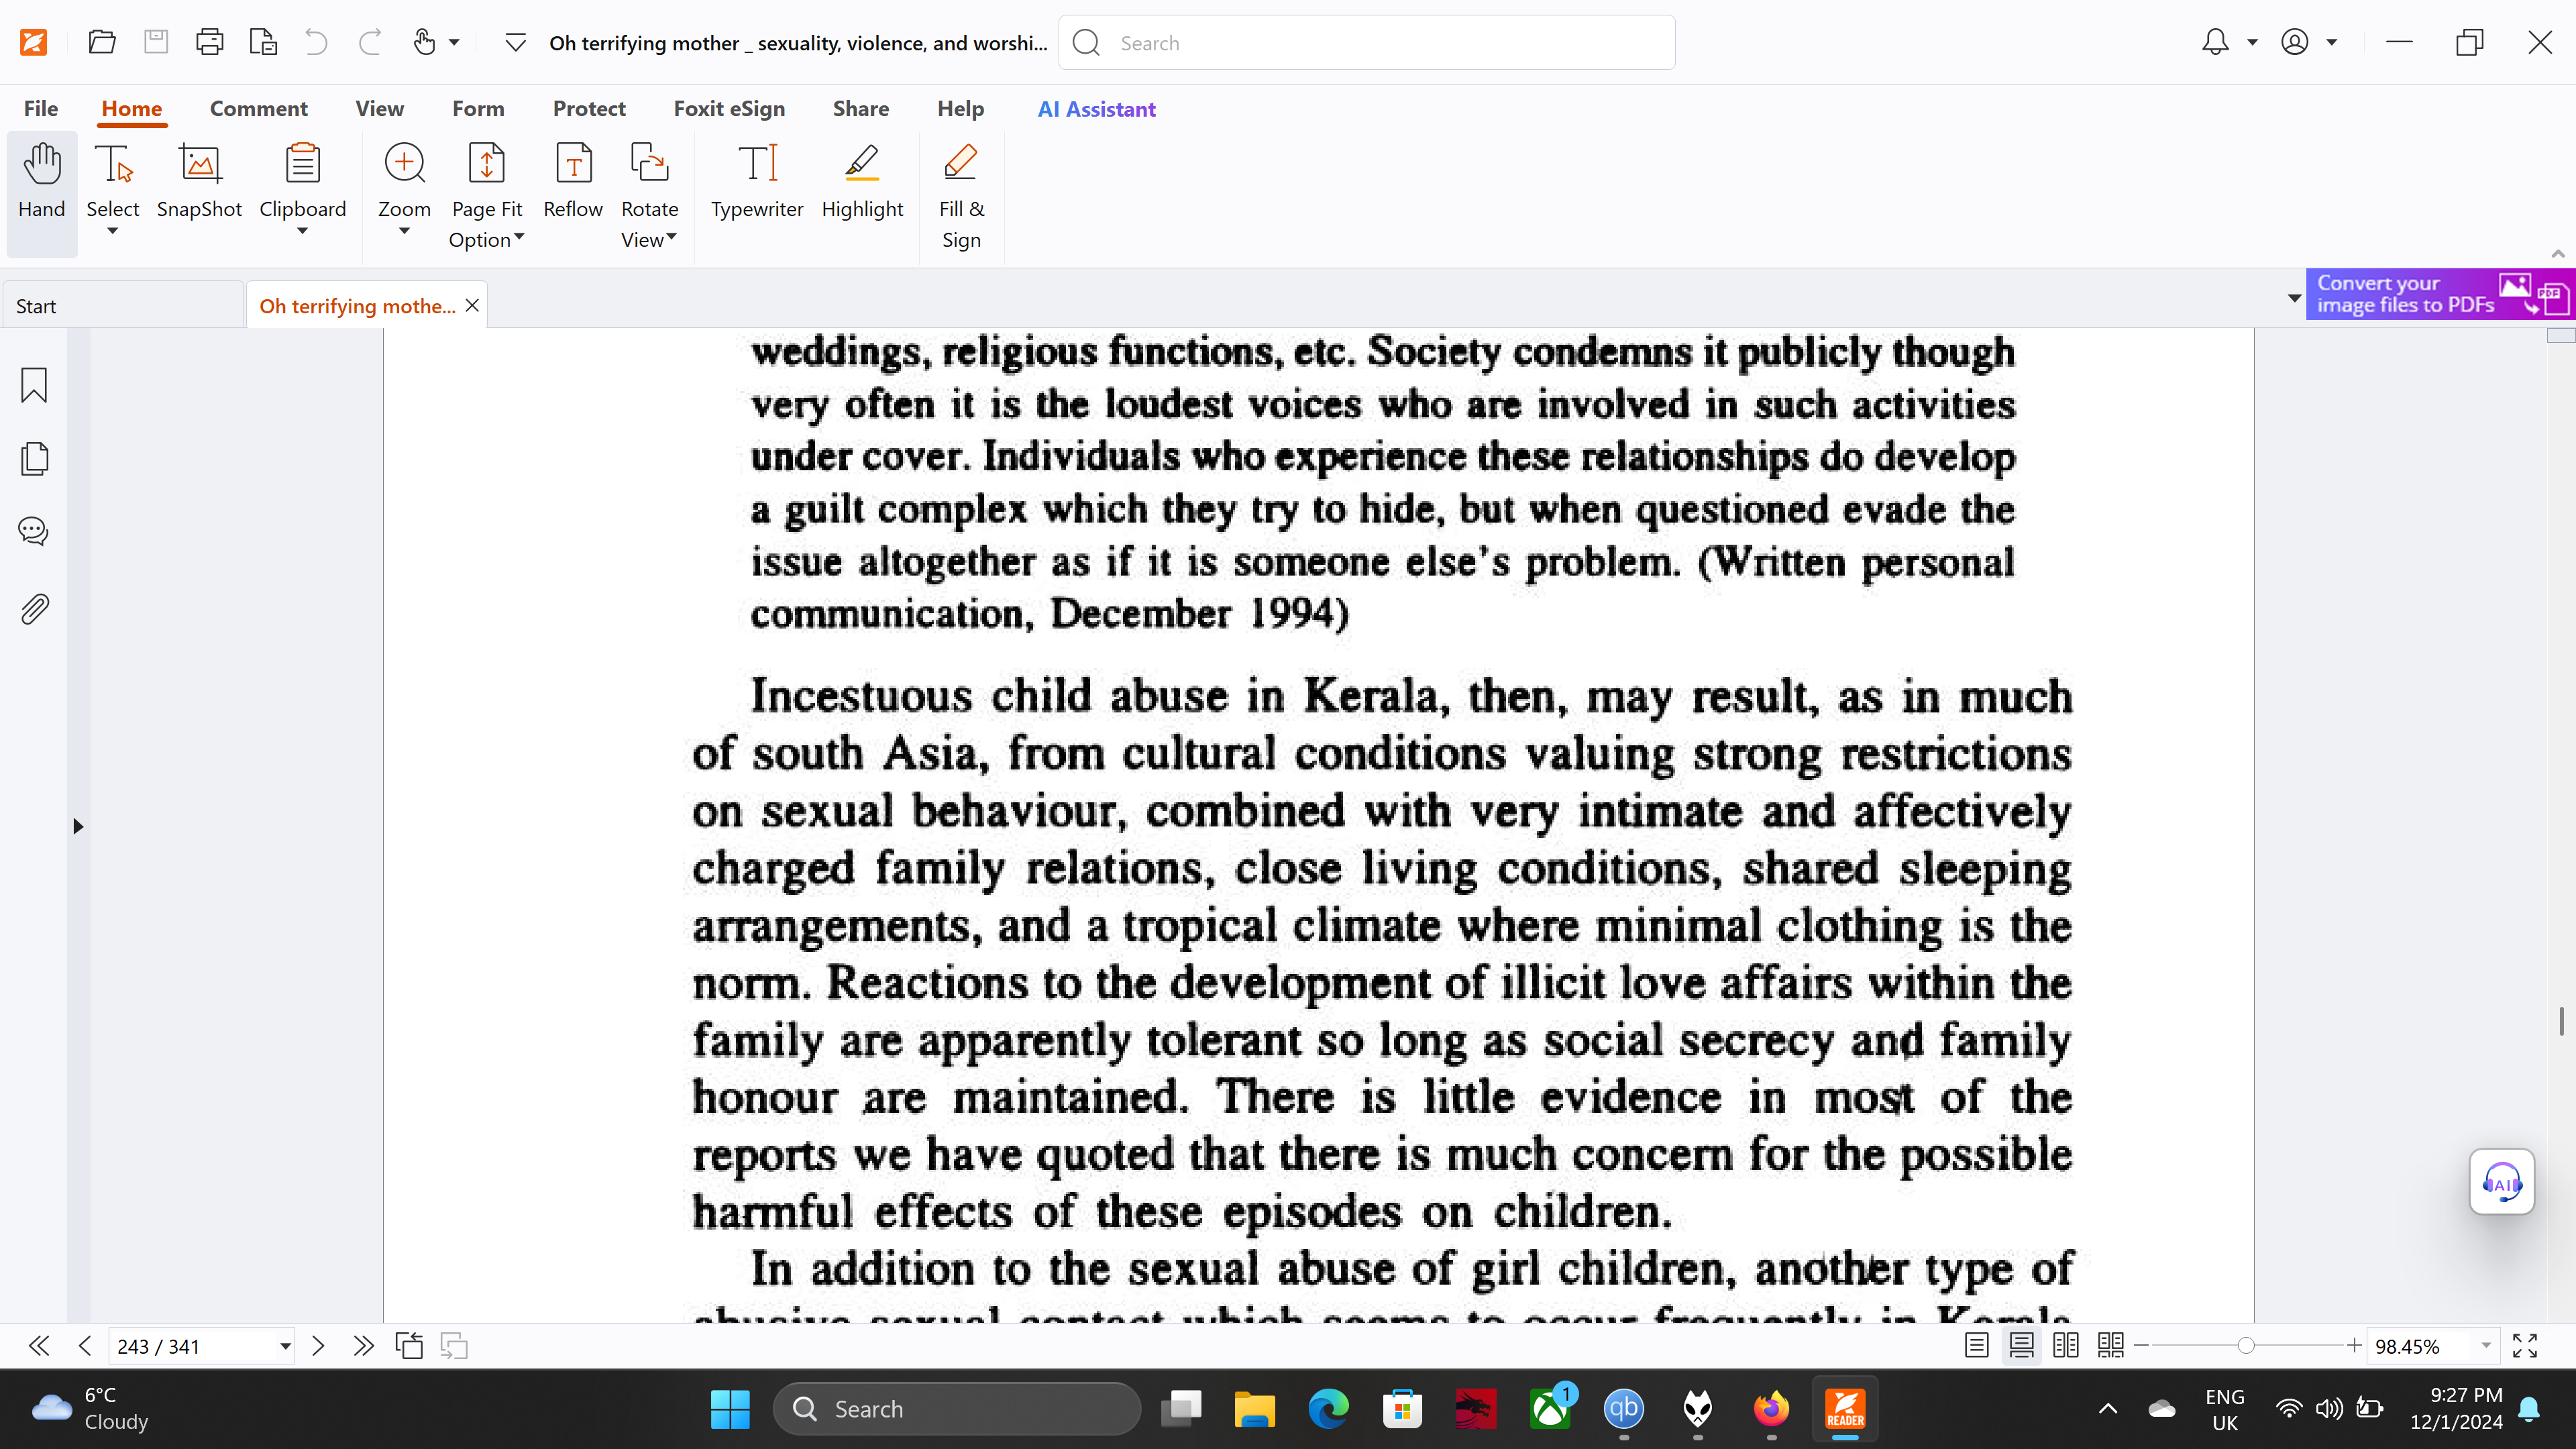The image size is (2576, 1449).
Task: Open the Rotate View tool
Action: coord(650,195)
